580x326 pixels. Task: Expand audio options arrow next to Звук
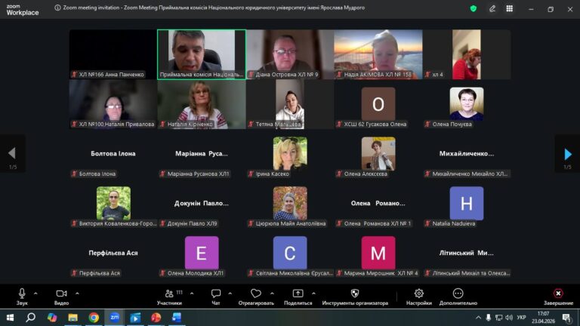coord(35,294)
